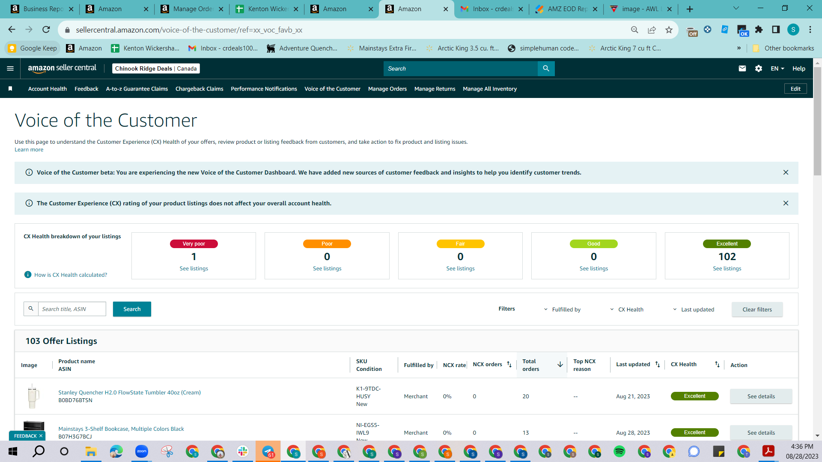
Task: Go to Manage Returns
Action: pyautogui.click(x=435, y=89)
